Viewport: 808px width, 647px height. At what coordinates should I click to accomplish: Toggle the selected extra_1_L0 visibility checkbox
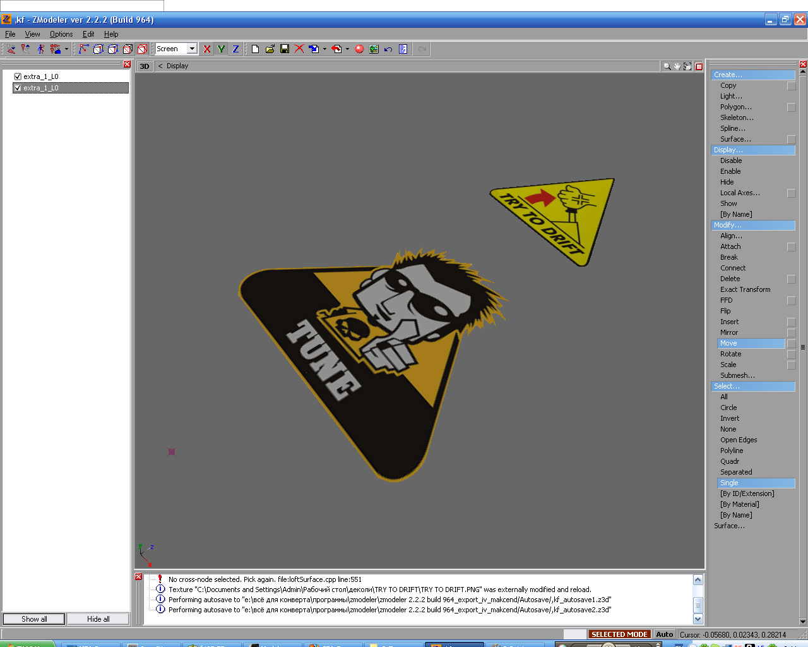(x=18, y=88)
